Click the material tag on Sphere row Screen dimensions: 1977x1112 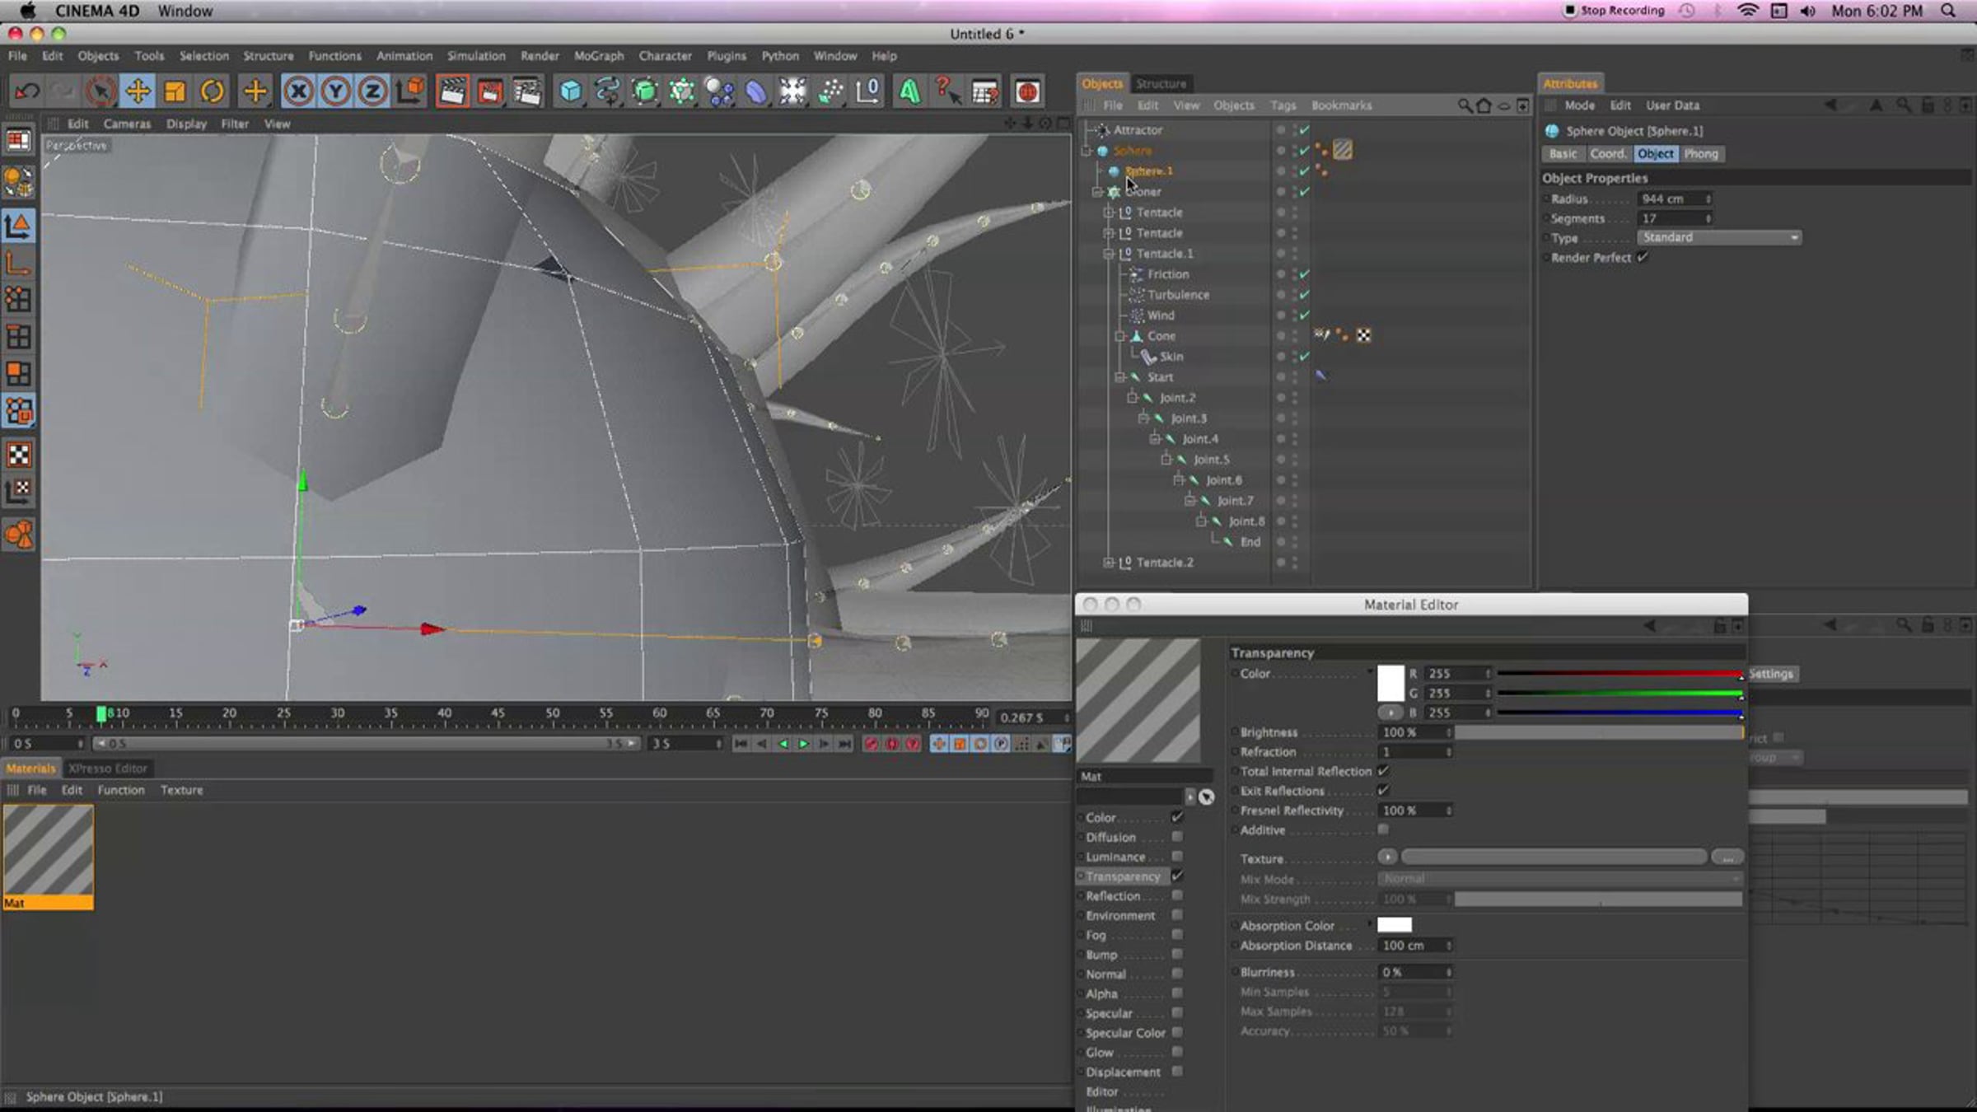(x=1343, y=150)
